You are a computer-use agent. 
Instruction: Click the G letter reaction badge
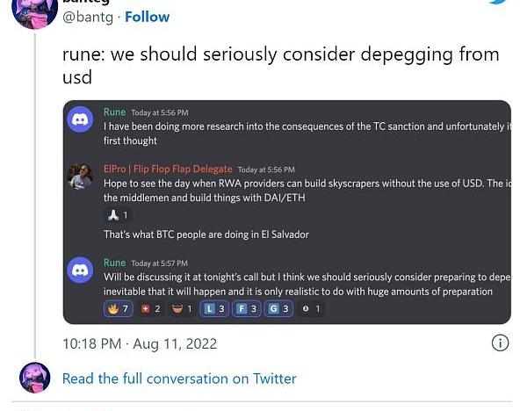pos(278,308)
